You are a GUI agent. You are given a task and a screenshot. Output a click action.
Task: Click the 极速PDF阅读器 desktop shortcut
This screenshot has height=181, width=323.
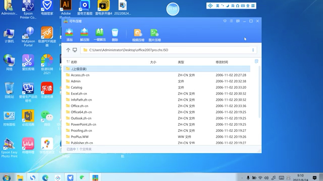pyautogui.click(x=47, y=37)
